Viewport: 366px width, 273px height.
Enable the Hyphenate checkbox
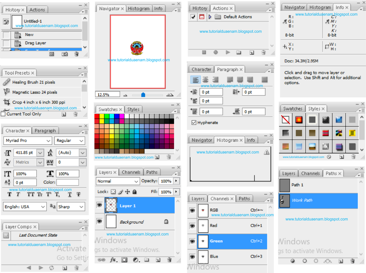(194, 122)
